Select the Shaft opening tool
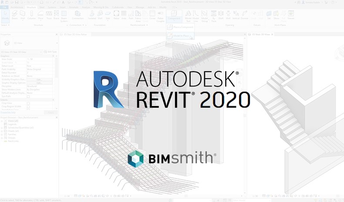The image size is (344, 202). click(x=221, y=15)
